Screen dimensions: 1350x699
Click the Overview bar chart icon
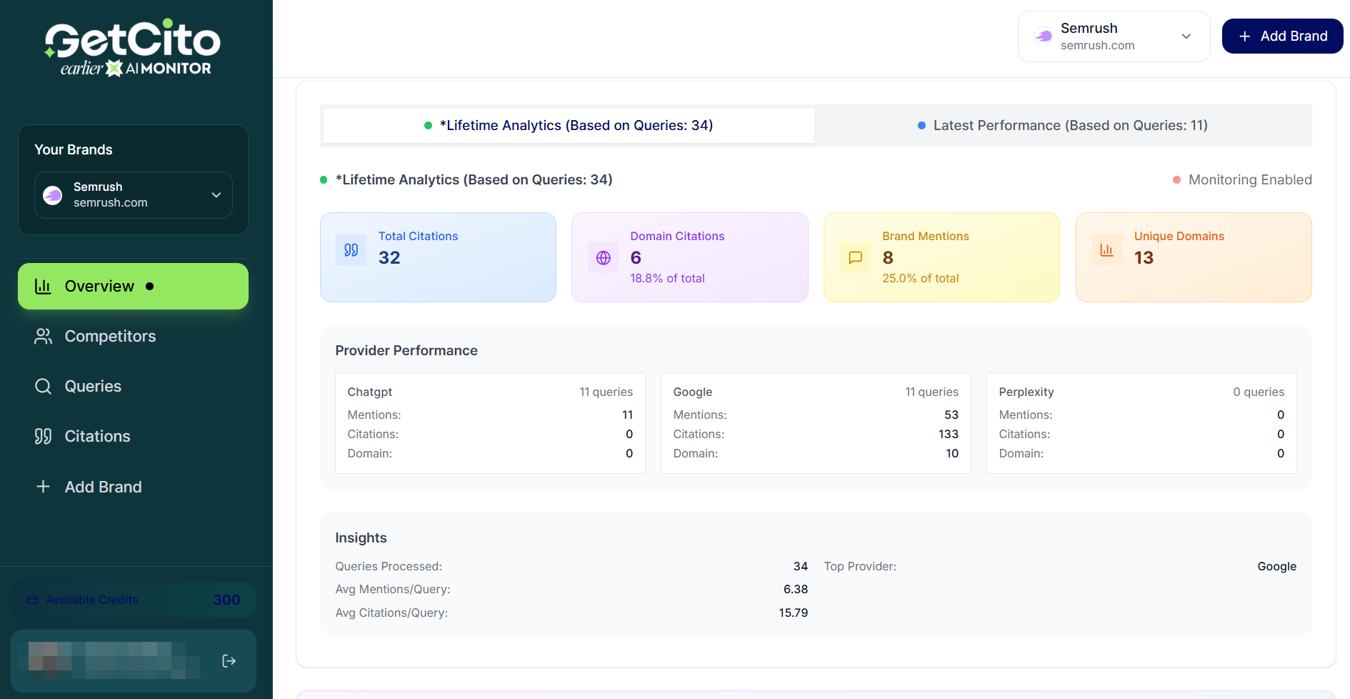43,287
